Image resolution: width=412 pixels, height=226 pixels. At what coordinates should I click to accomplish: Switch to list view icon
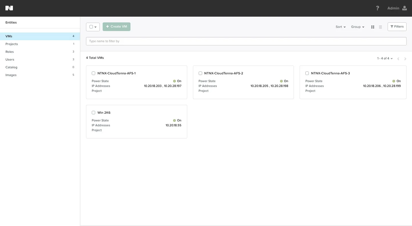pos(380,27)
